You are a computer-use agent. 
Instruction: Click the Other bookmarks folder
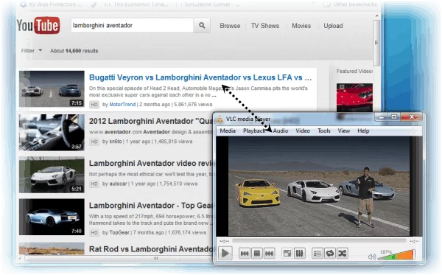tap(351, 4)
